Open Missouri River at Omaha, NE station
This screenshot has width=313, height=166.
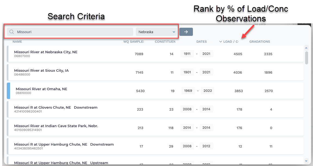41,89
